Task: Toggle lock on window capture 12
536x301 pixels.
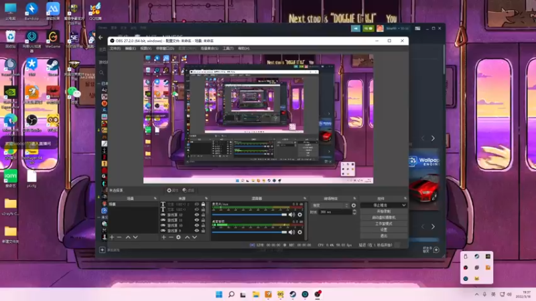Action: [203, 215]
